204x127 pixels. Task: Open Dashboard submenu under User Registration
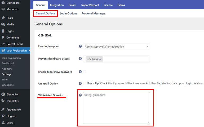(8, 63)
